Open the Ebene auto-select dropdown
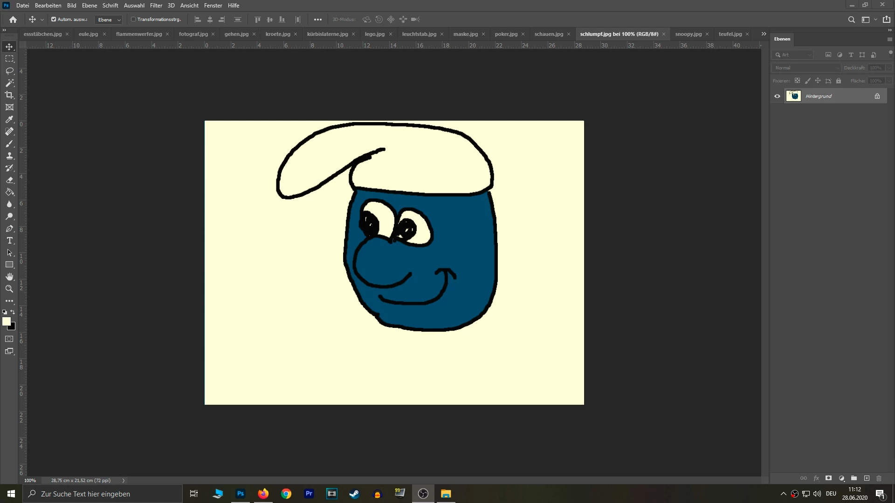The image size is (895, 503). (x=109, y=20)
